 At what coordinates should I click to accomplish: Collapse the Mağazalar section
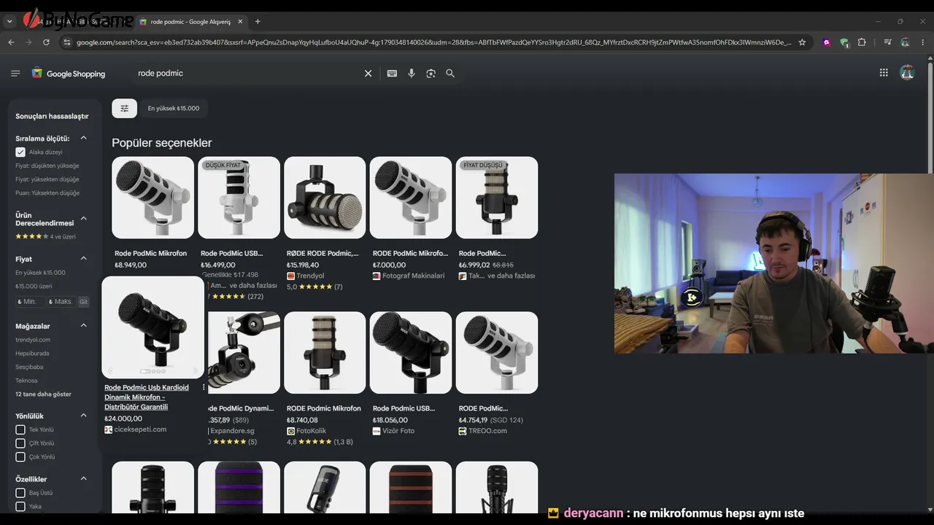(83, 325)
